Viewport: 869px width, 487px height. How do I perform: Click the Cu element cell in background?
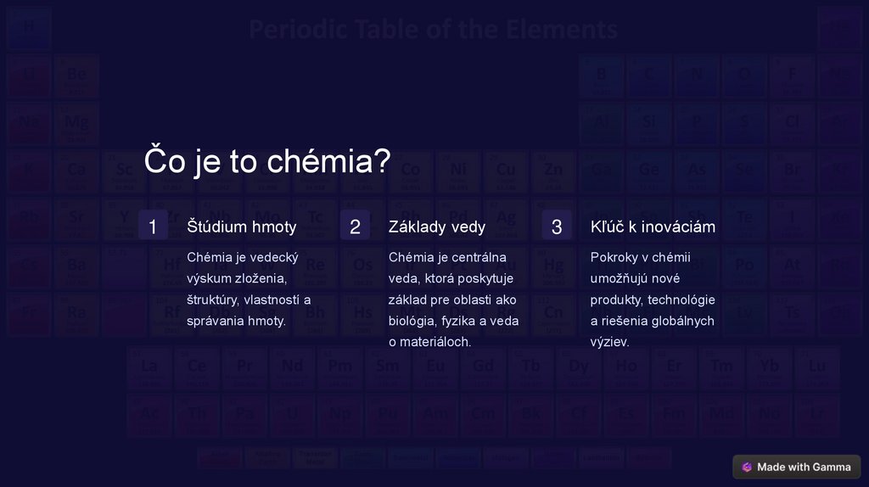click(506, 172)
